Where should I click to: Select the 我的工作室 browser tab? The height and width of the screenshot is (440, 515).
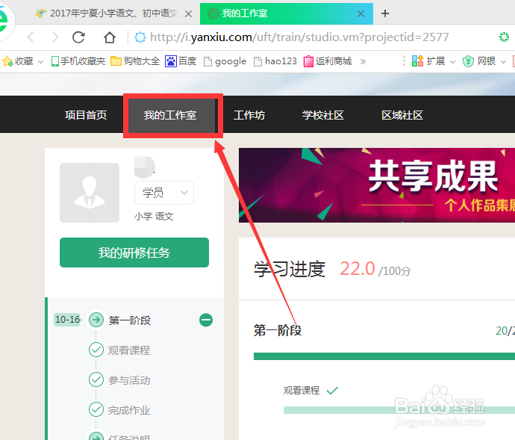[x=287, y=13]
